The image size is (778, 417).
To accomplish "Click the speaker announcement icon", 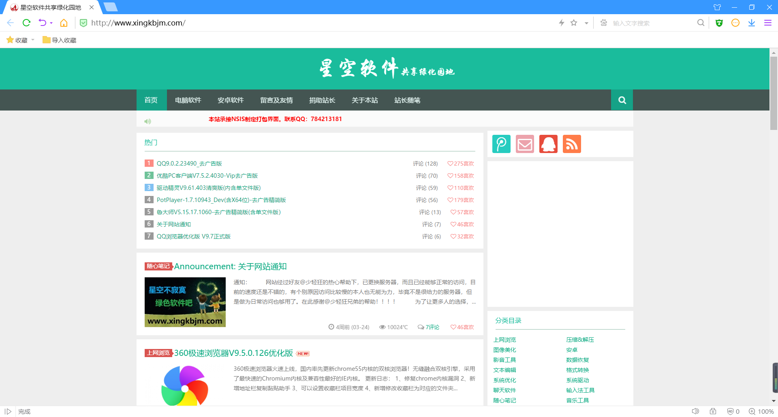I will [x=147, y=121].
